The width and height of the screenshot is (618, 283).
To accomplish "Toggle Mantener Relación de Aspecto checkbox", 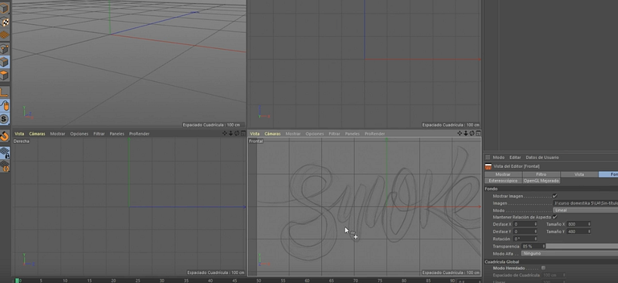I will point(555,217).
